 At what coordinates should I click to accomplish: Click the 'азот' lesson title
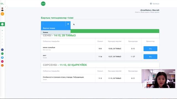(45, 56)
